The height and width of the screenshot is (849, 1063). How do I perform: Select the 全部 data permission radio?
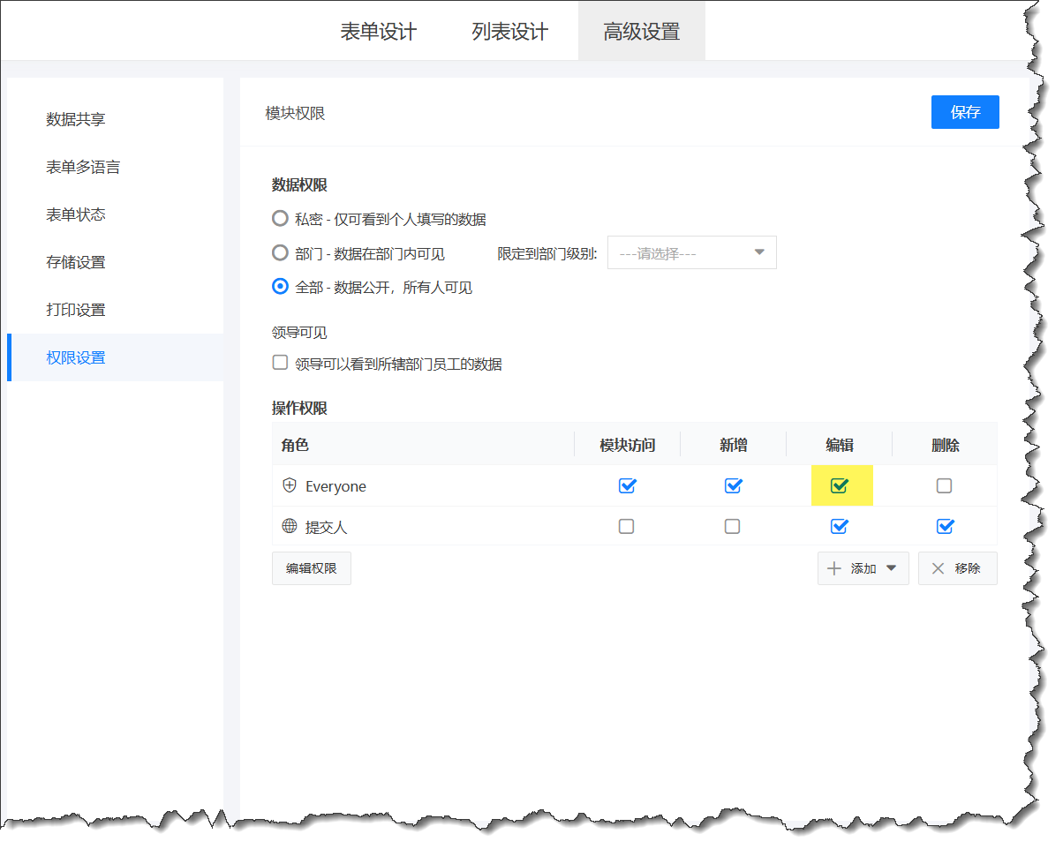coord(280,286)
